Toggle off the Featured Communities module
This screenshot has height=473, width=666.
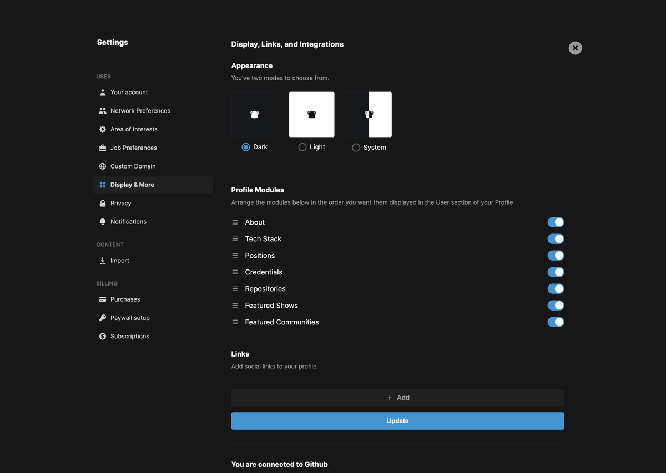[556, 322]
